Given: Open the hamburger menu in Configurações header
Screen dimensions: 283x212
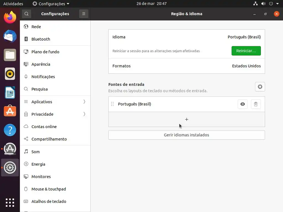Looking at the screenshot, I should click(x=83, y=14).
